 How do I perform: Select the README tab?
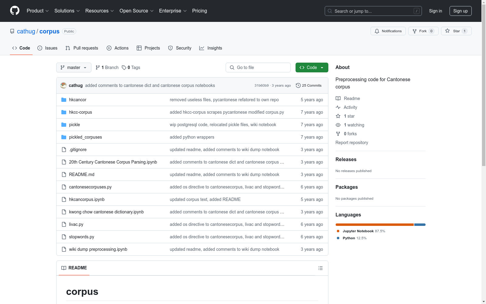click(74, 268)
